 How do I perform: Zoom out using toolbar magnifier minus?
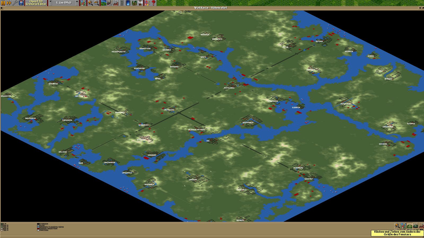coord(96,3)
